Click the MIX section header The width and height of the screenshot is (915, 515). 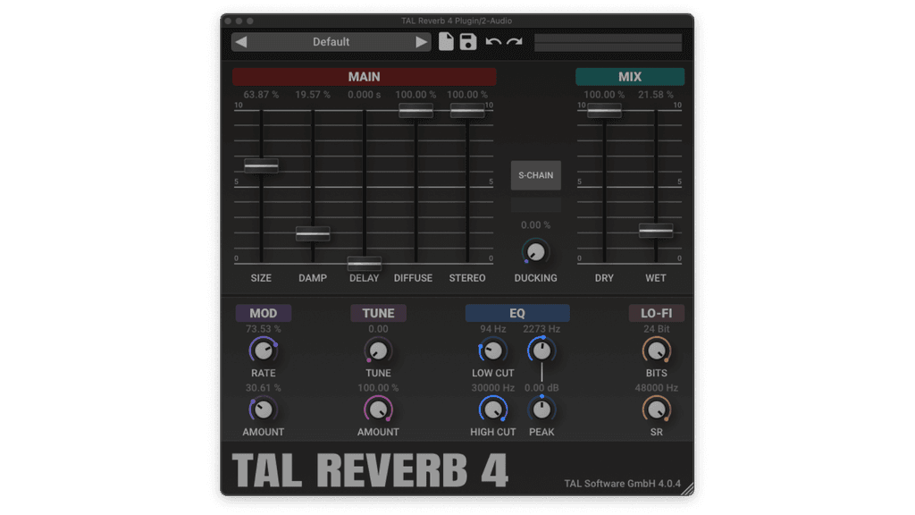(x=630, y=77)
